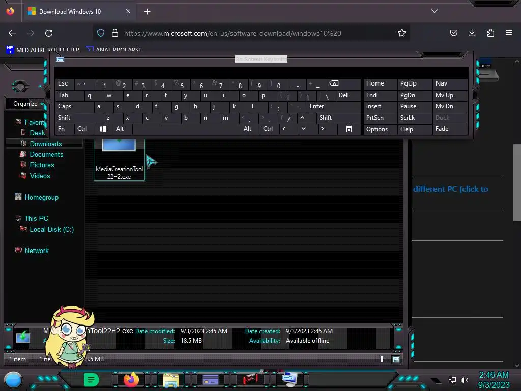Click the keyboard Help key

pyautogui.click(x=414, y=129)
